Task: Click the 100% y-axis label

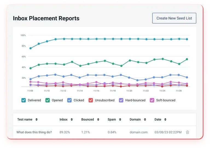Action: pyautogui.click(x=23, y=35)
